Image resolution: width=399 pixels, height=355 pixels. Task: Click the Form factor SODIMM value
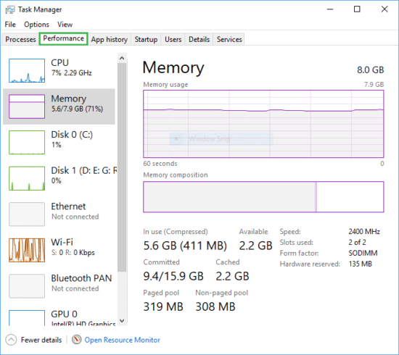click(x=363, y=253)
